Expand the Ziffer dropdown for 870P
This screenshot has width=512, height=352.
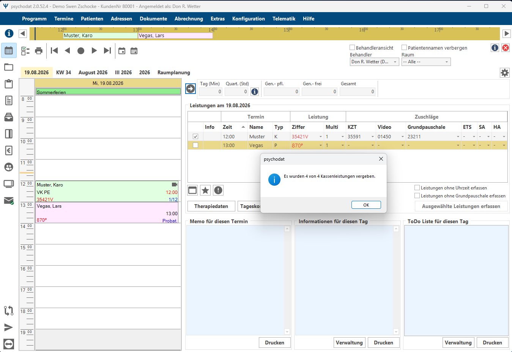click(x=321, y=145)
